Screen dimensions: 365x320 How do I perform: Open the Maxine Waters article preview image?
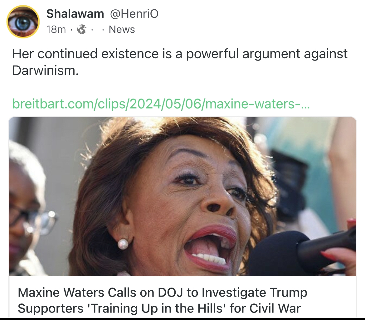[182, 197]
